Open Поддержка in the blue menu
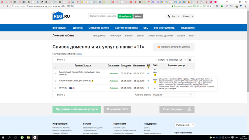249x140 pixels. pos(188,28)
